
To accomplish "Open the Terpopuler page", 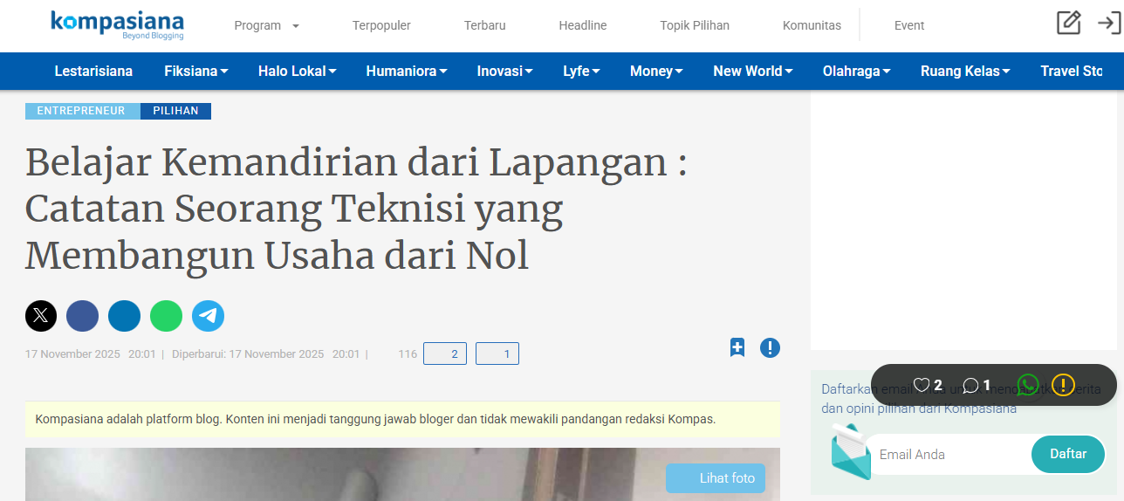I will click(381, 25).
